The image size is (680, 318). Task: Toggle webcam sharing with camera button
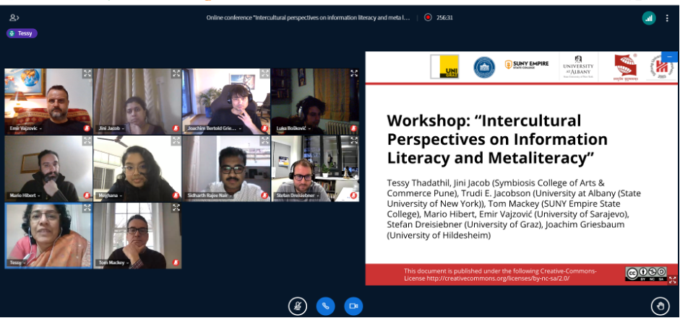353,306
